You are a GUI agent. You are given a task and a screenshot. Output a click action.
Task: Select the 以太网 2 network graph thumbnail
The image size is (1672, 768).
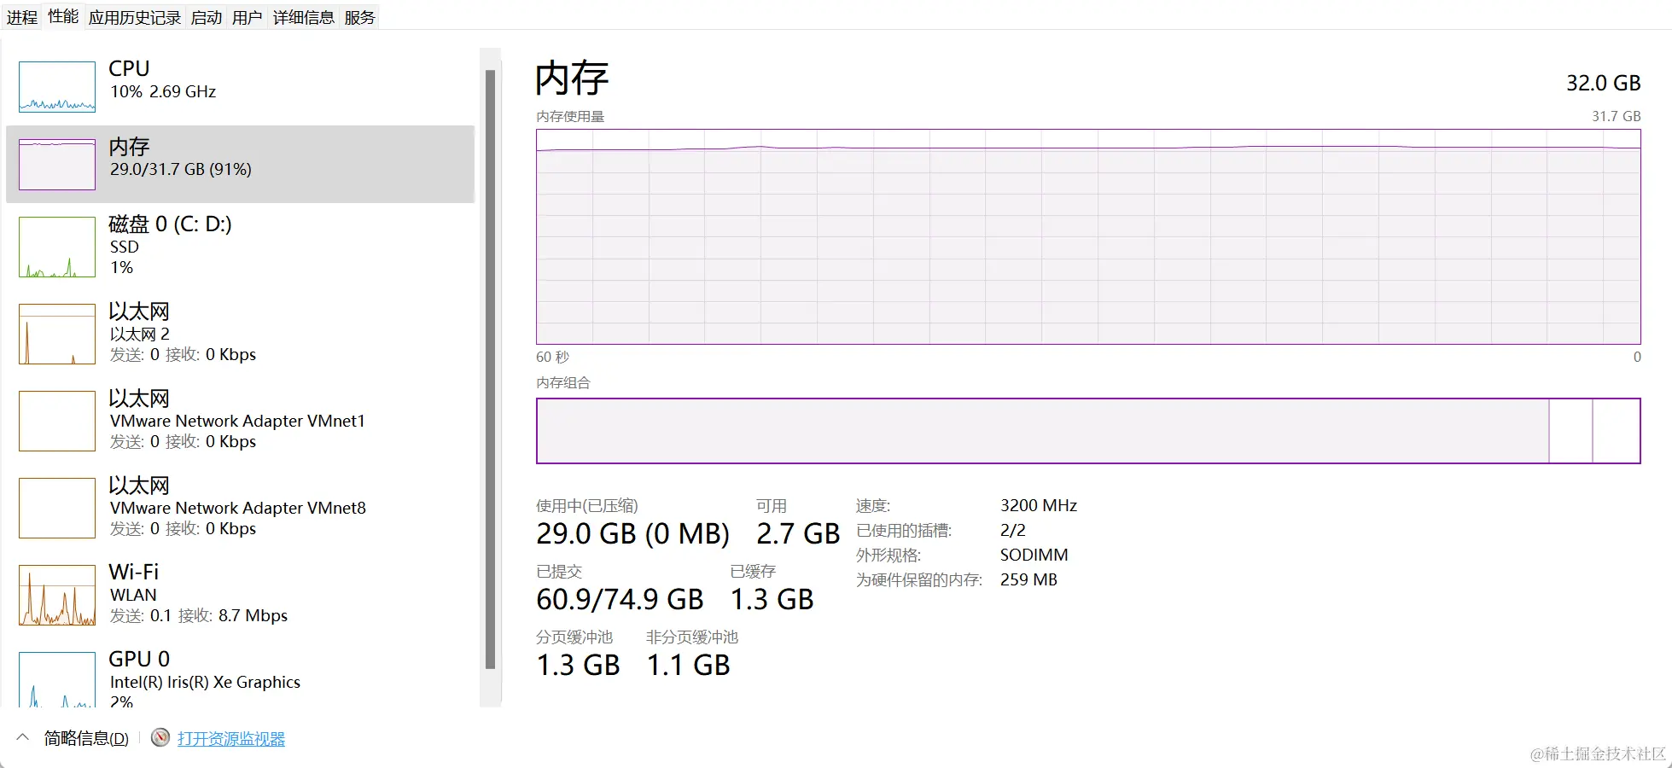[57, 335]
